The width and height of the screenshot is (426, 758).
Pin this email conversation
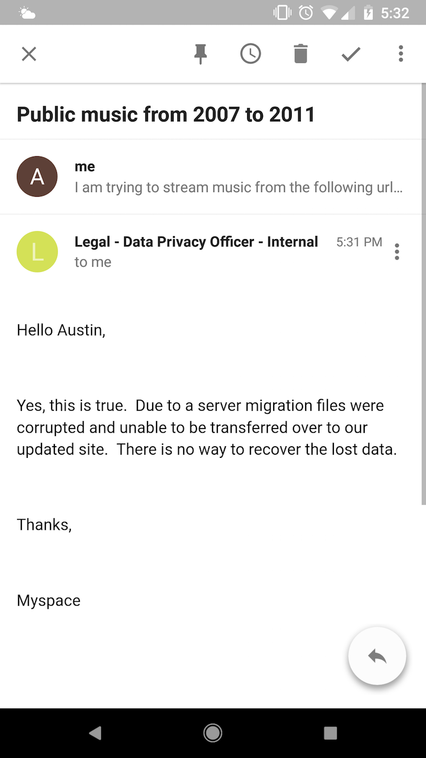[x=200, y=54]
